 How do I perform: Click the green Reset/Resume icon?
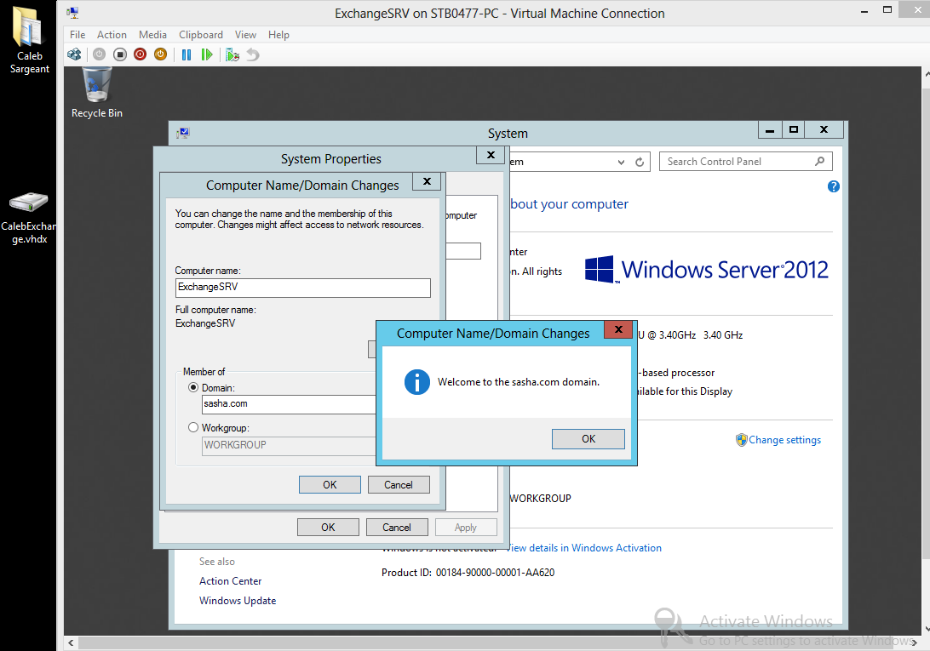(206, 54)
